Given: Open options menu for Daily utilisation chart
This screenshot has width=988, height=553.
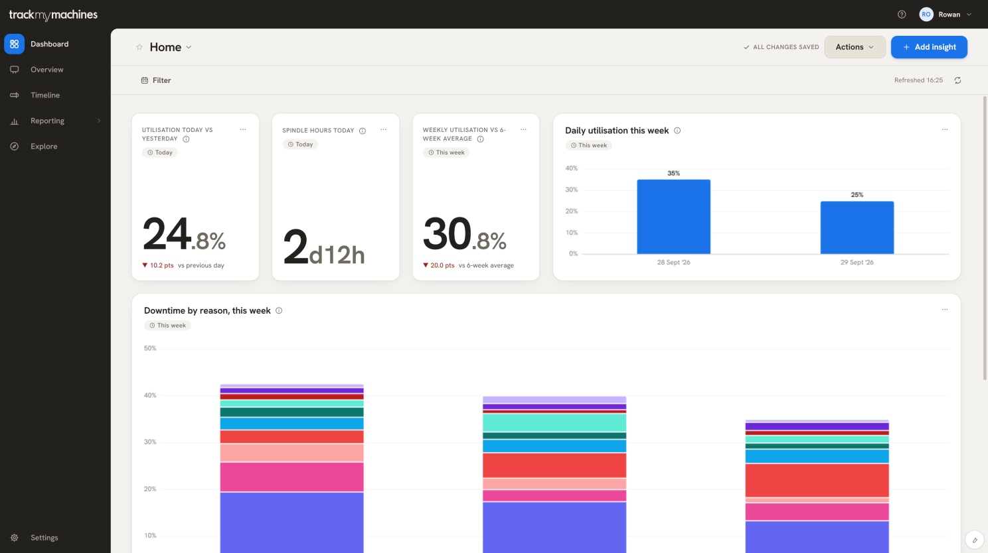Looking at the screenshot, I should [x=945, y=130].
